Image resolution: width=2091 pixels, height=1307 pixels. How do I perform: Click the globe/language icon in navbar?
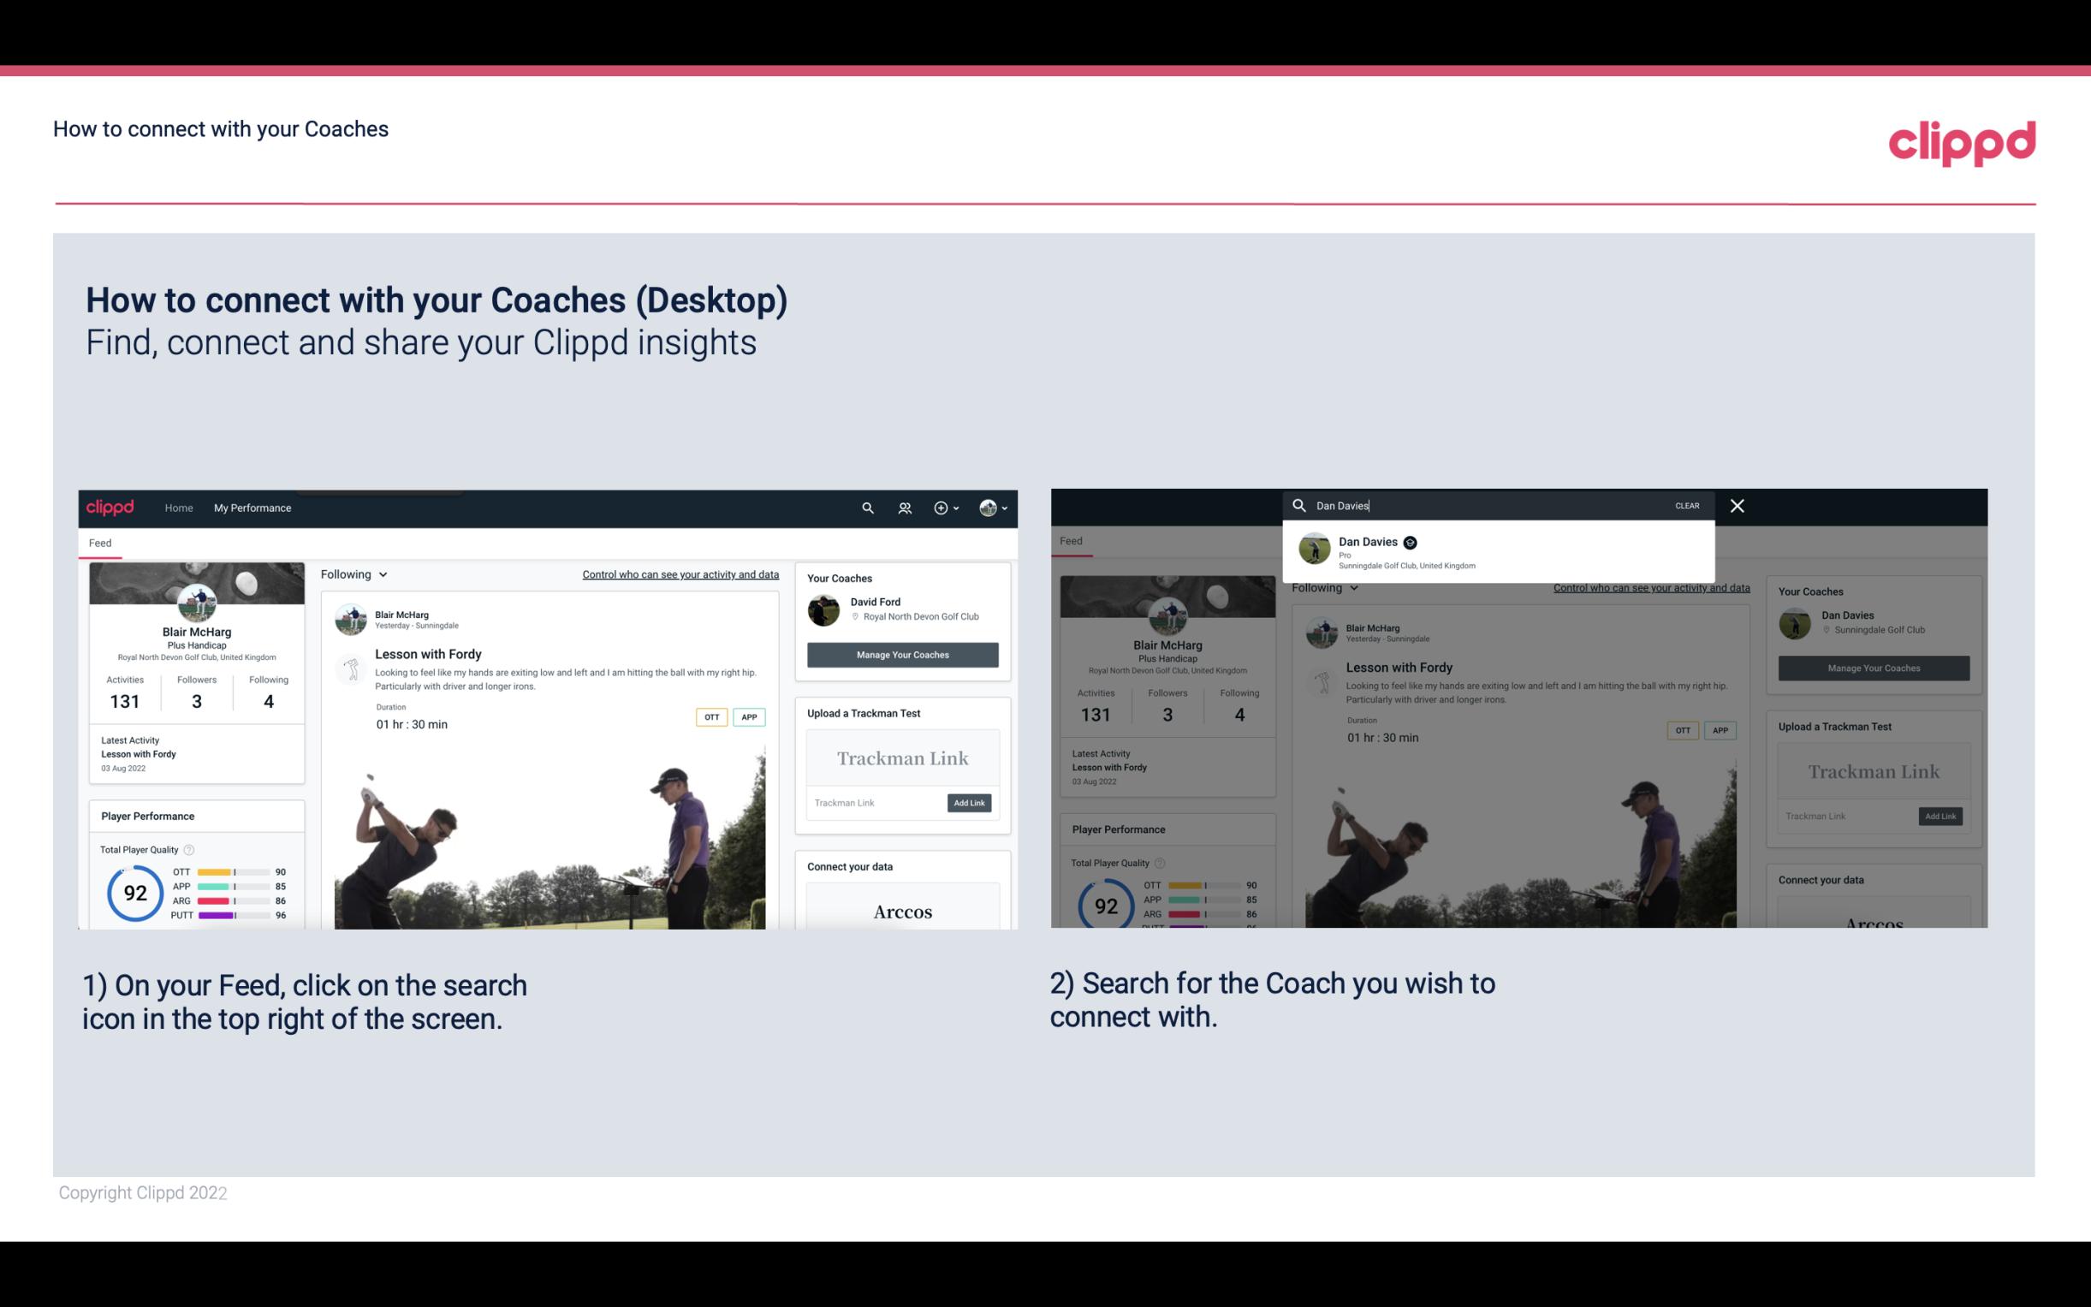tap(988, 508)
